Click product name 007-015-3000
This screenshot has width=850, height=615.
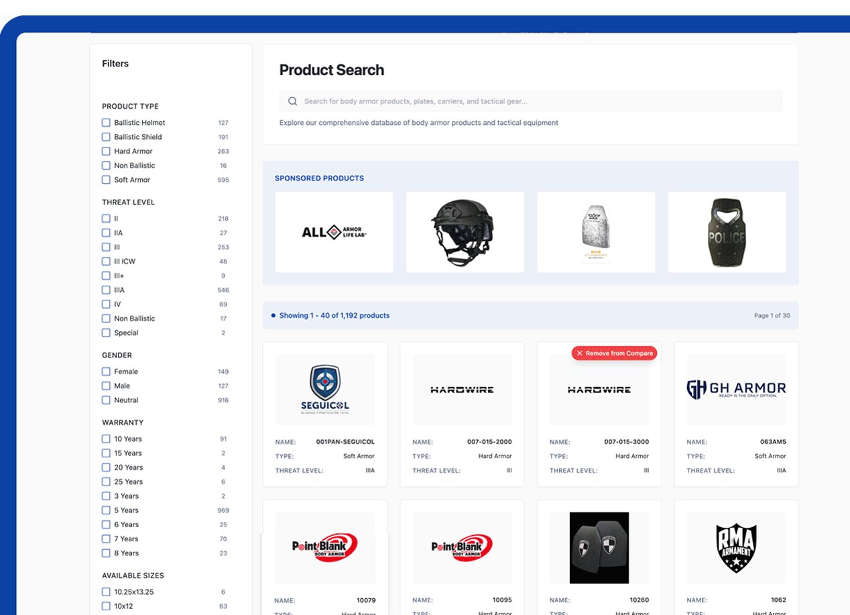tap(627, 442)
